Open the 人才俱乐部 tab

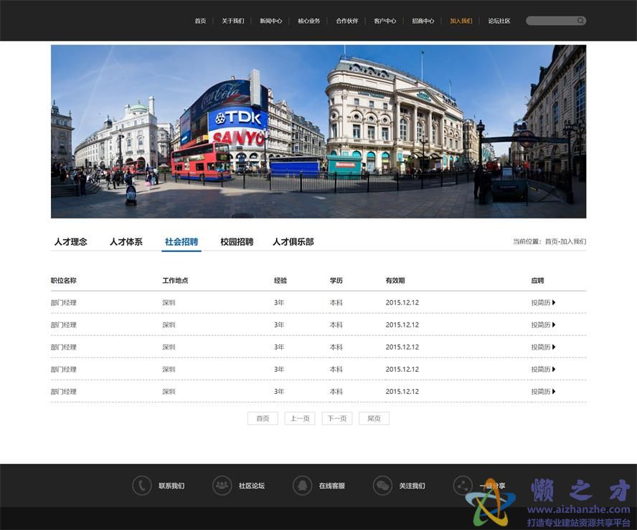point(293,242)
